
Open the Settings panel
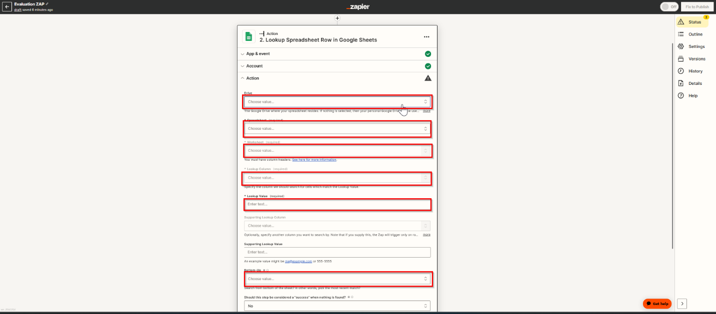692,46
